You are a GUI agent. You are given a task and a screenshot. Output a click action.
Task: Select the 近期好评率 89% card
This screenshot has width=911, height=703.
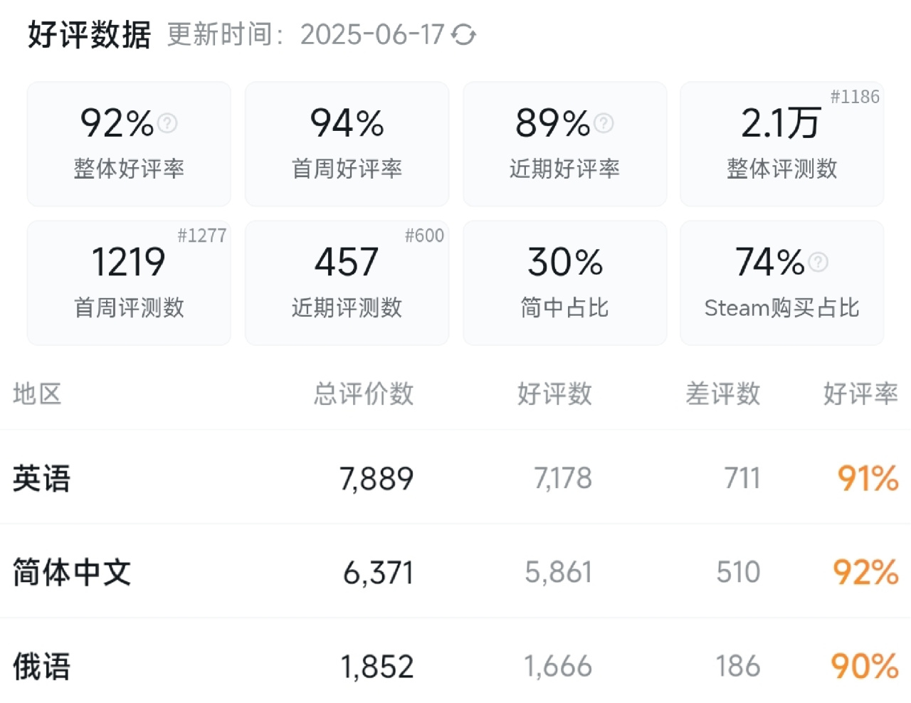(x=564, y=144)
